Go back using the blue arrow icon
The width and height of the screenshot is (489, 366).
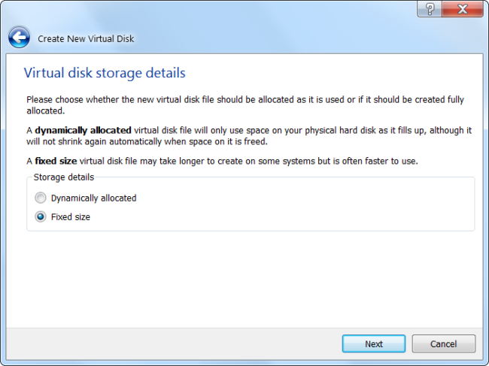[x=19, y=38]
